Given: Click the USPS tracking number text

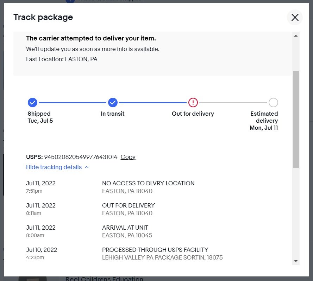Looking at the screenshot, I should [80, 157].
